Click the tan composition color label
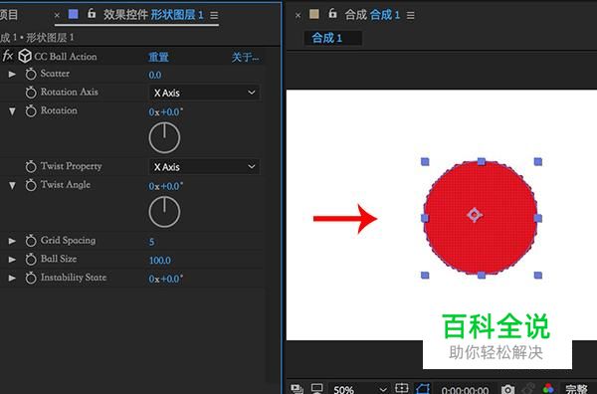 pyautogui.click(x=314, y=14)
